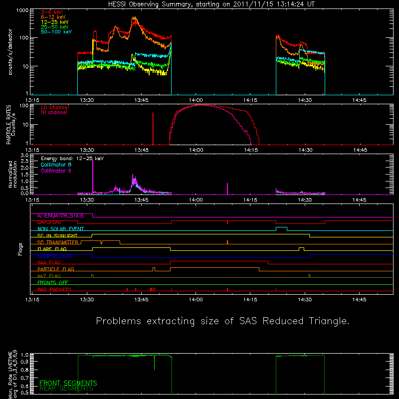Click the 6-12 keV peak near 13:43

pyautogui.click(x=135, y=18)
